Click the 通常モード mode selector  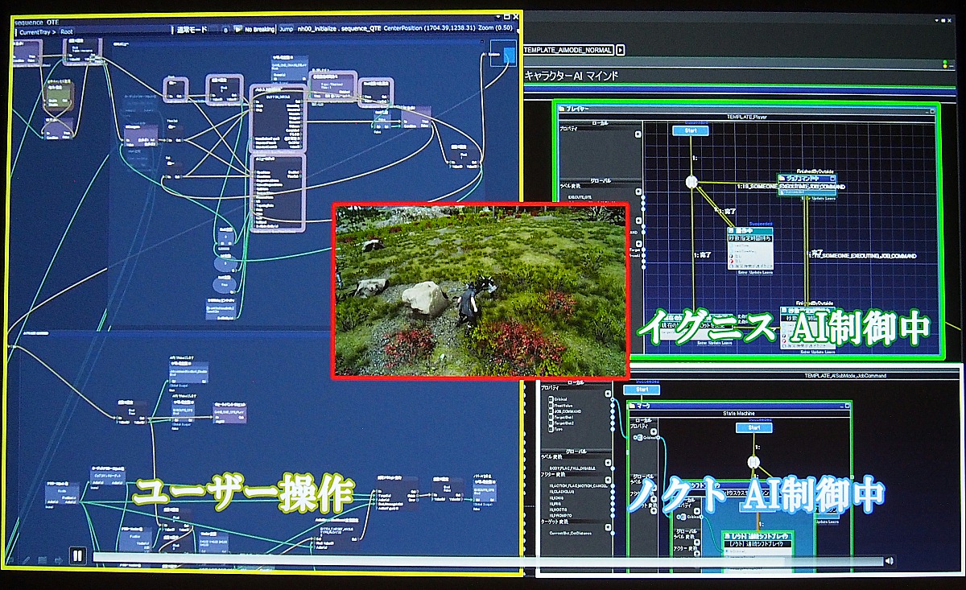192,29
